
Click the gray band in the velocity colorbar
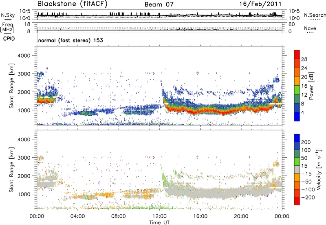tap(297, 169)
